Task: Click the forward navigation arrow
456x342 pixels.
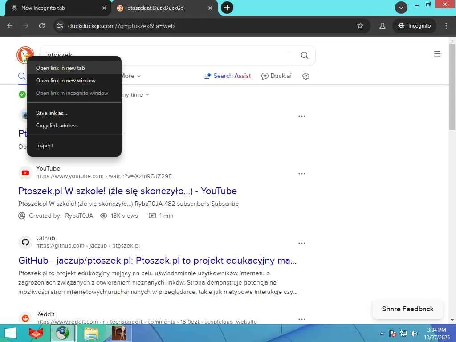Action: click(26, 26)
